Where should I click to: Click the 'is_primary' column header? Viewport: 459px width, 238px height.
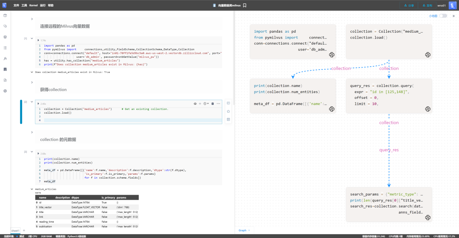[x=108, y=198]
